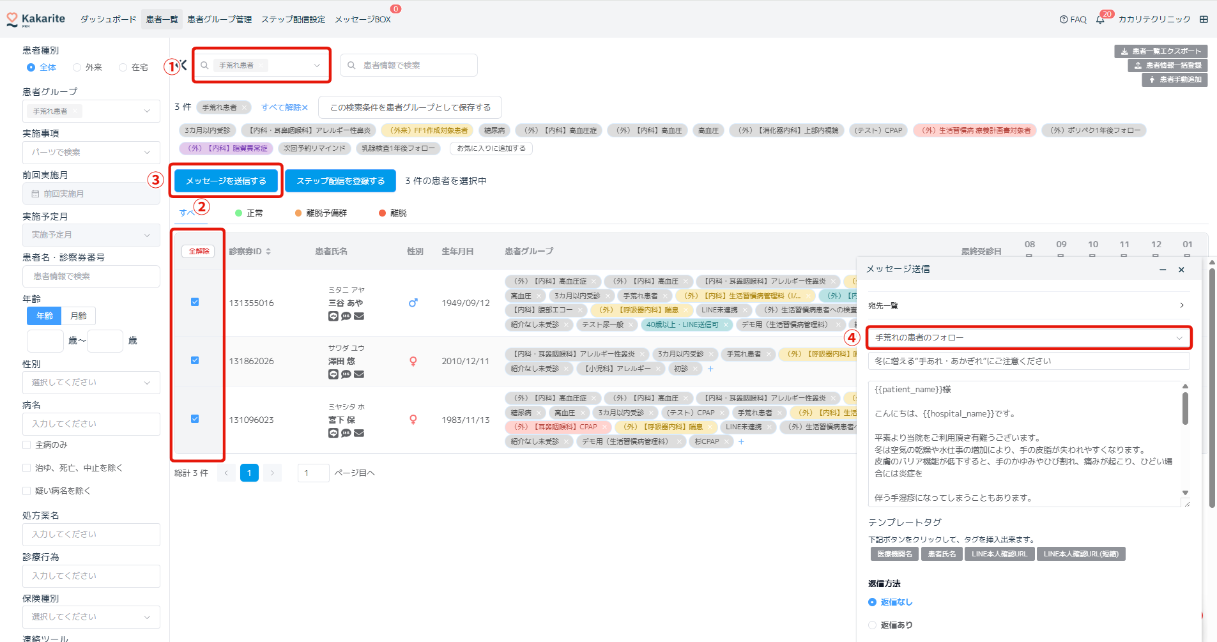Click the grid icon next to カカリテクリニック
The width and height of the screenshot is (1217, 642).
point(1204,19)
